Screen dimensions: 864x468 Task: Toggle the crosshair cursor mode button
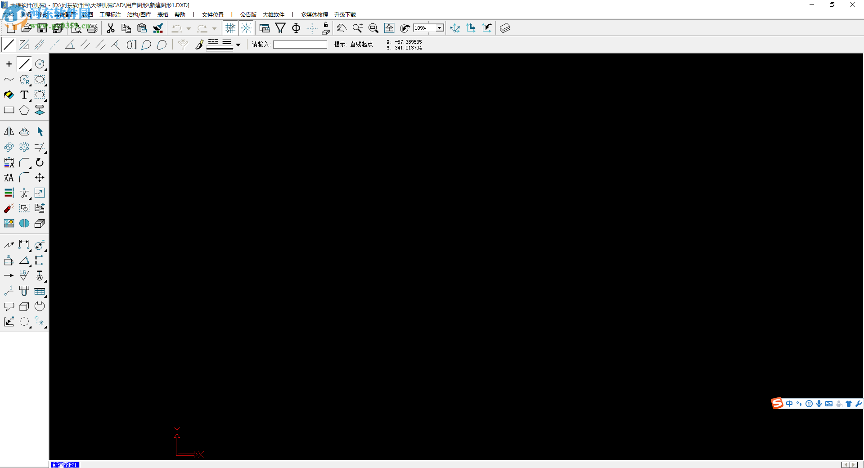coord(312,28)
